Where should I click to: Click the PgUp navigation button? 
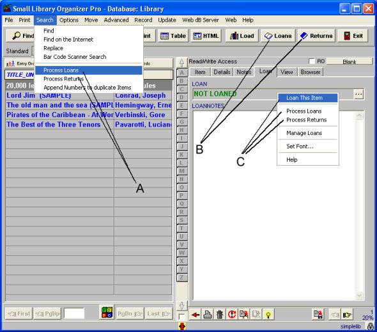[48, 313]
